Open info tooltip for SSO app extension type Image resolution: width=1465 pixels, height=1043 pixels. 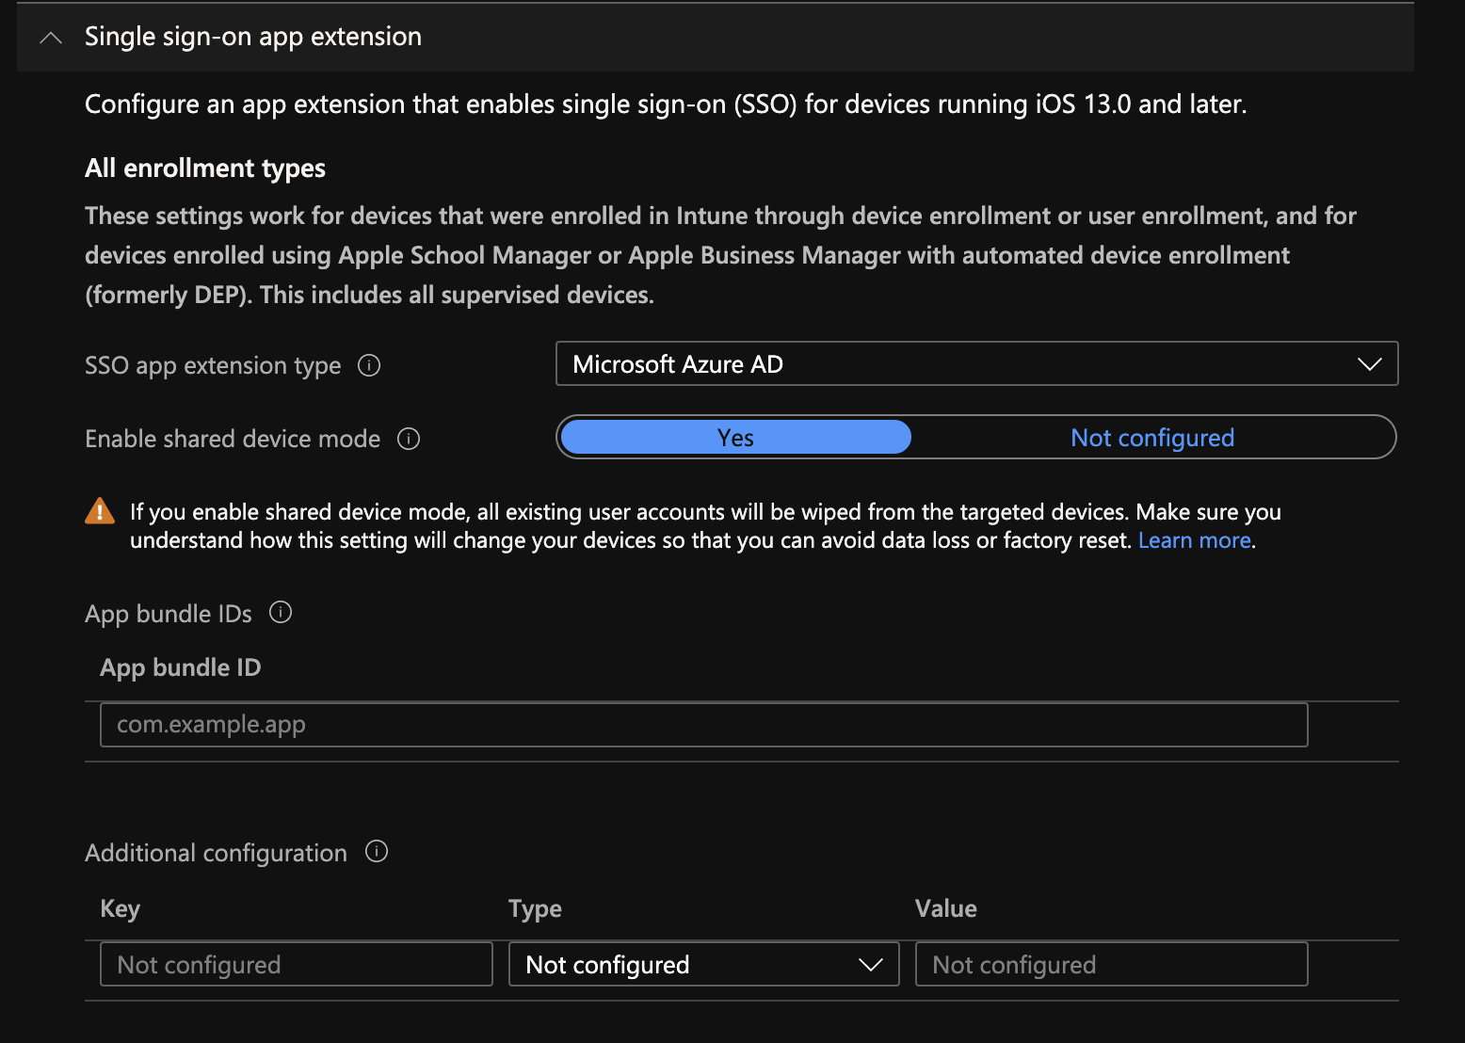click(x=369, y=365)
